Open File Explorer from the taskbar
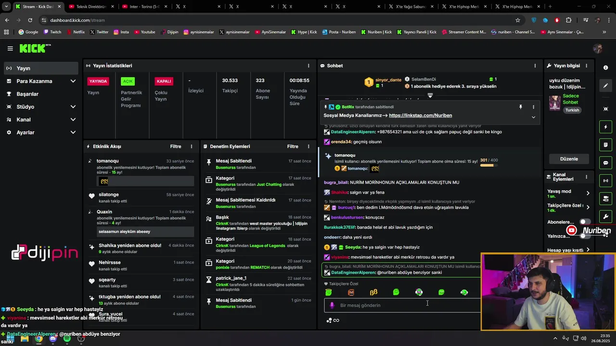Screen dimensions: 616x346 [x=25, y=338]
